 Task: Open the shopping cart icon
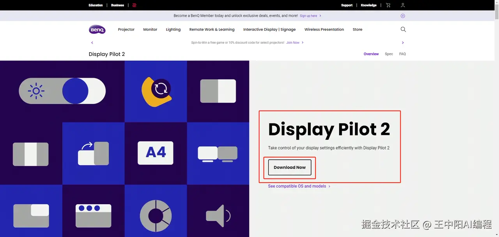click(x=388, y=5)
